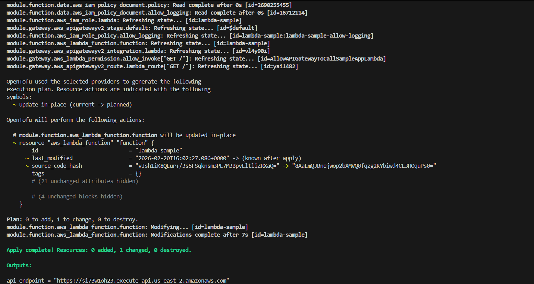534x284 pixels.
Task: Click the "# (4 unchanged blocks hidden)" comment
Action: [x=77, y=196]
